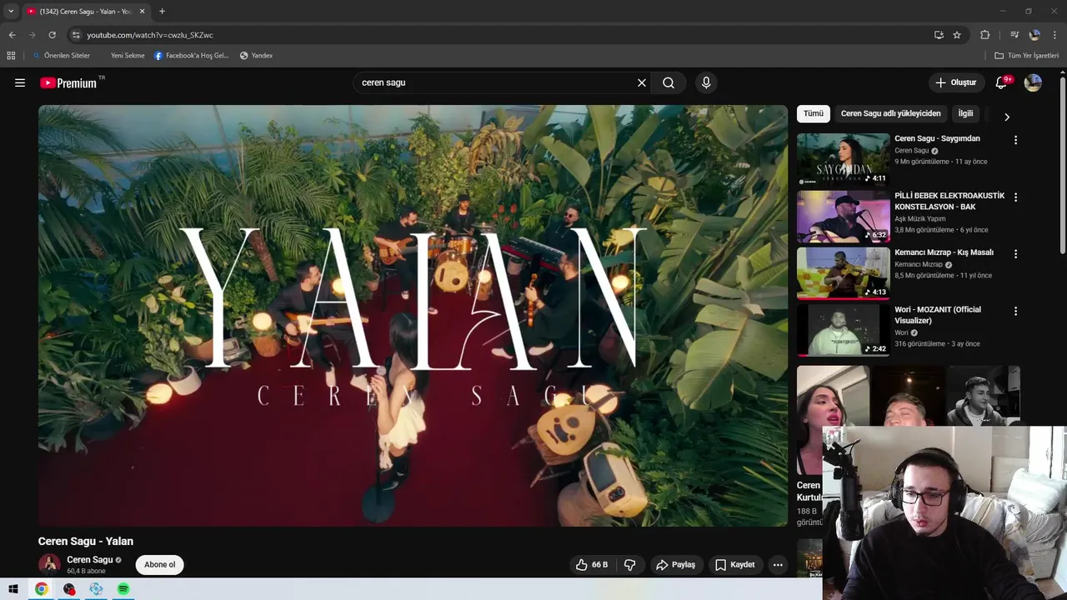Open Windows Start menu
Viewport: 1067px width, 600px height.
point(13,589)
